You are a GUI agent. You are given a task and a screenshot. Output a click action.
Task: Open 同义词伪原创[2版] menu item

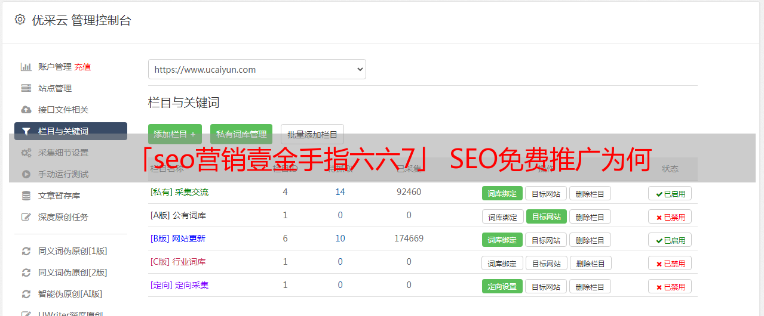coord(73,272)
